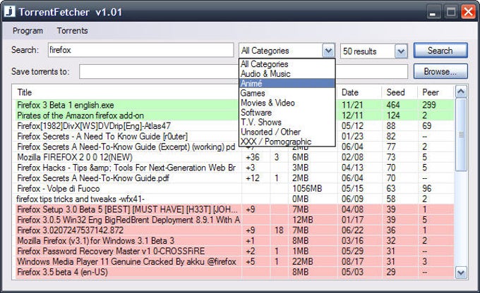480x293 pixels.
Task: Open the 50 results dropdown arrow
Action: click(401, 51)
